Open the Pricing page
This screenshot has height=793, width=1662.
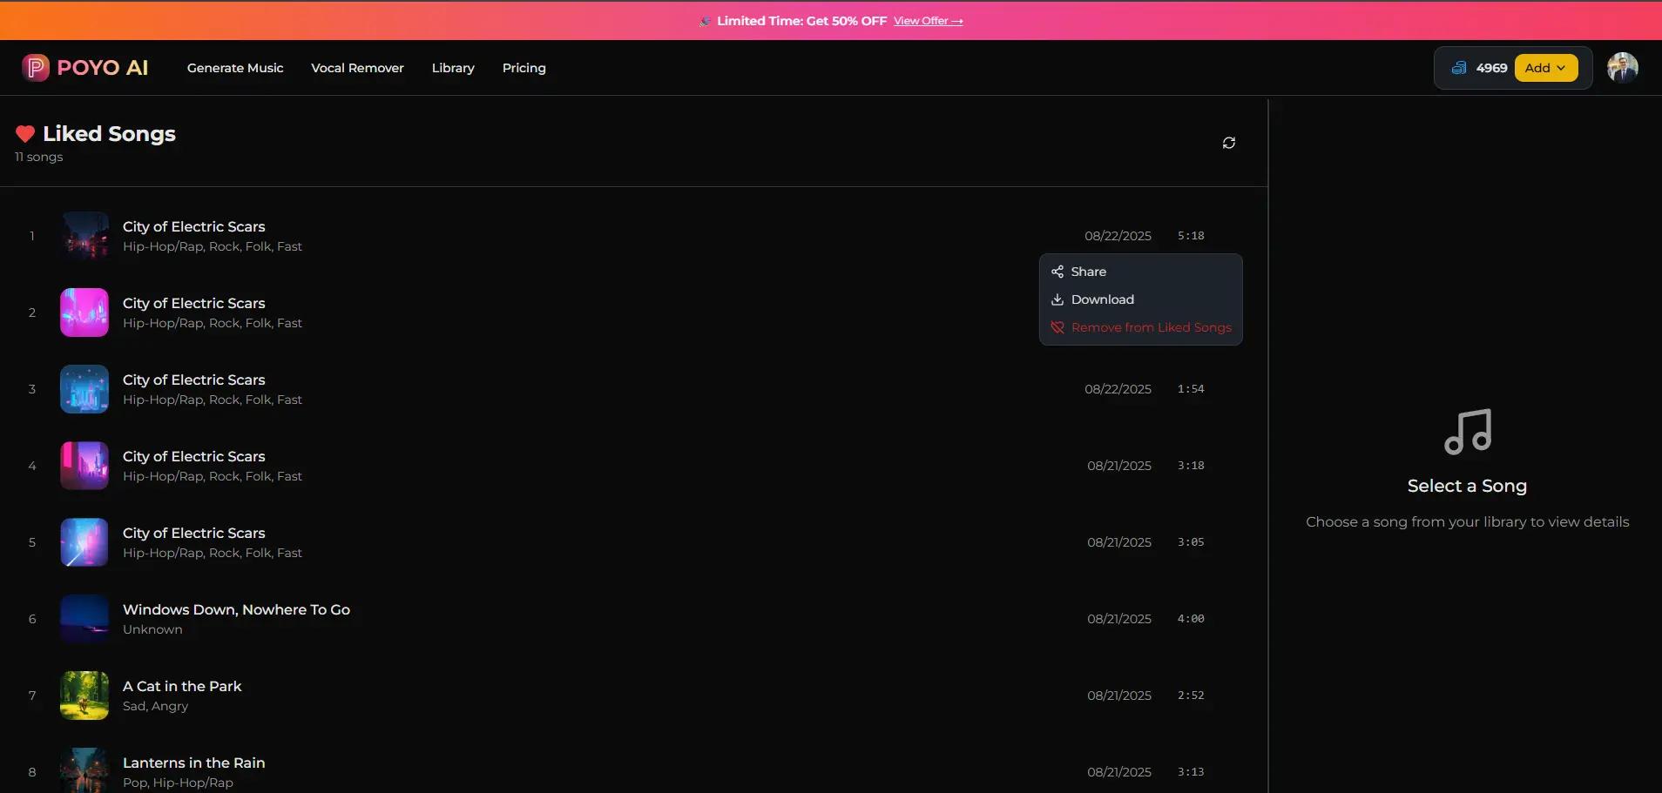(524, 67)
